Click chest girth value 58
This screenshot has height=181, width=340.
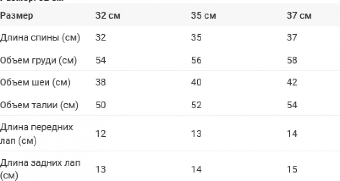coord(292,60)
